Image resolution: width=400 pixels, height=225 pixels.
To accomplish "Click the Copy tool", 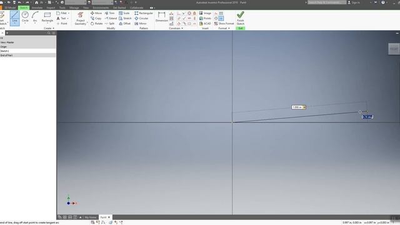I will [96, 18].
